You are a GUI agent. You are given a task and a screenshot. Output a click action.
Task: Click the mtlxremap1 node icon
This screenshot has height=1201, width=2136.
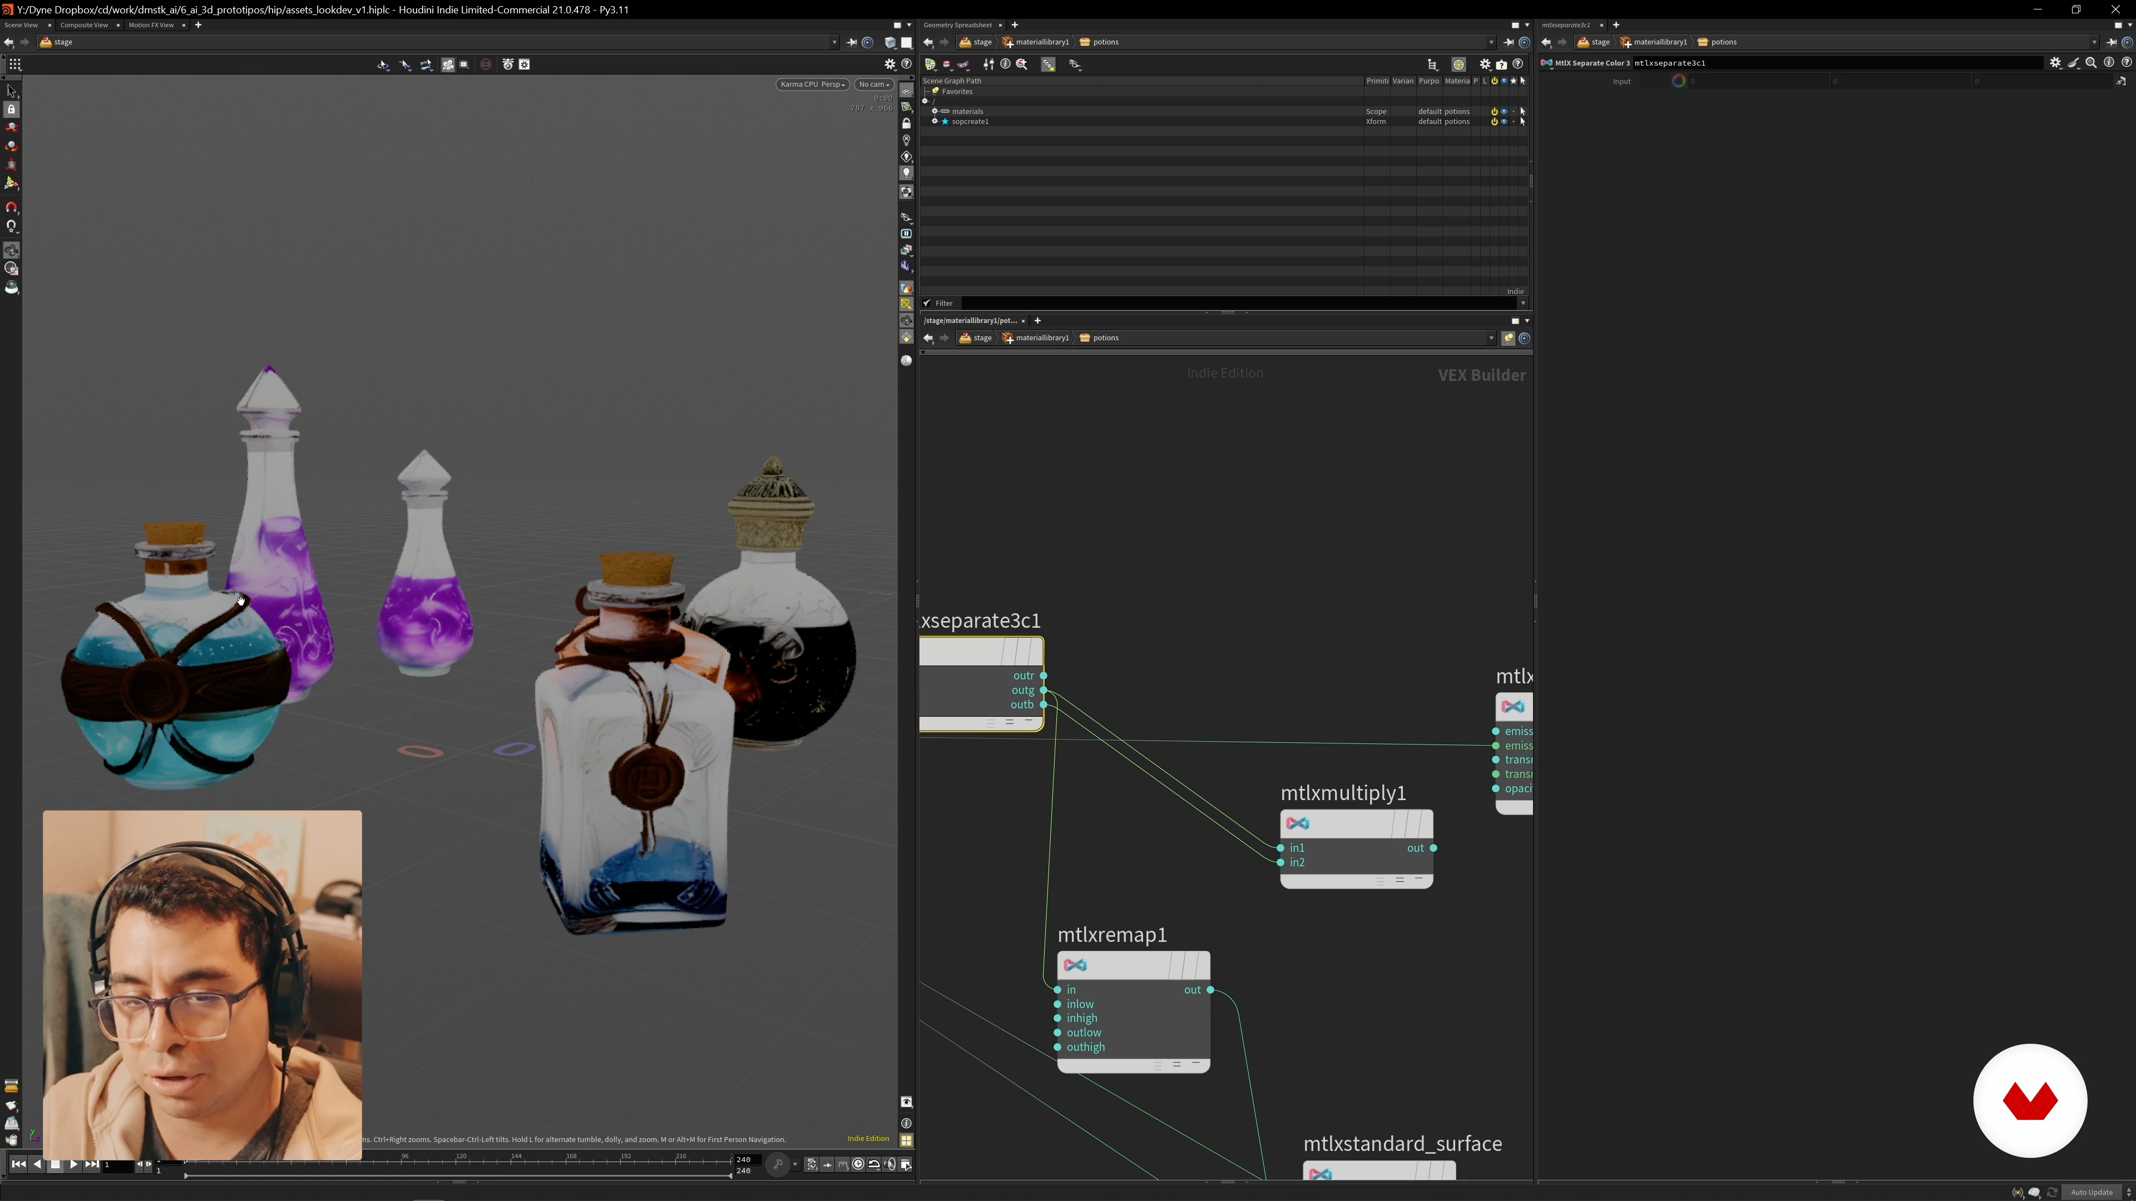pyautogui.click(x=1075, y=966)
